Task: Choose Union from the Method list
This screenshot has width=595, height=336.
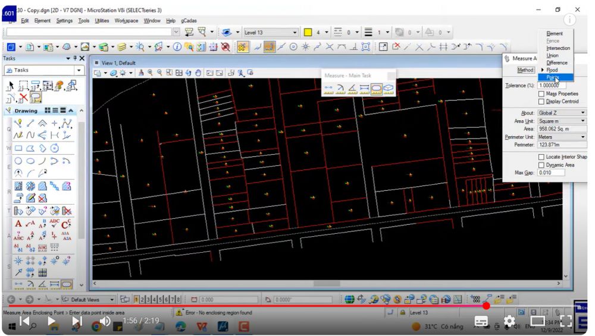Action: pos(552,55)
